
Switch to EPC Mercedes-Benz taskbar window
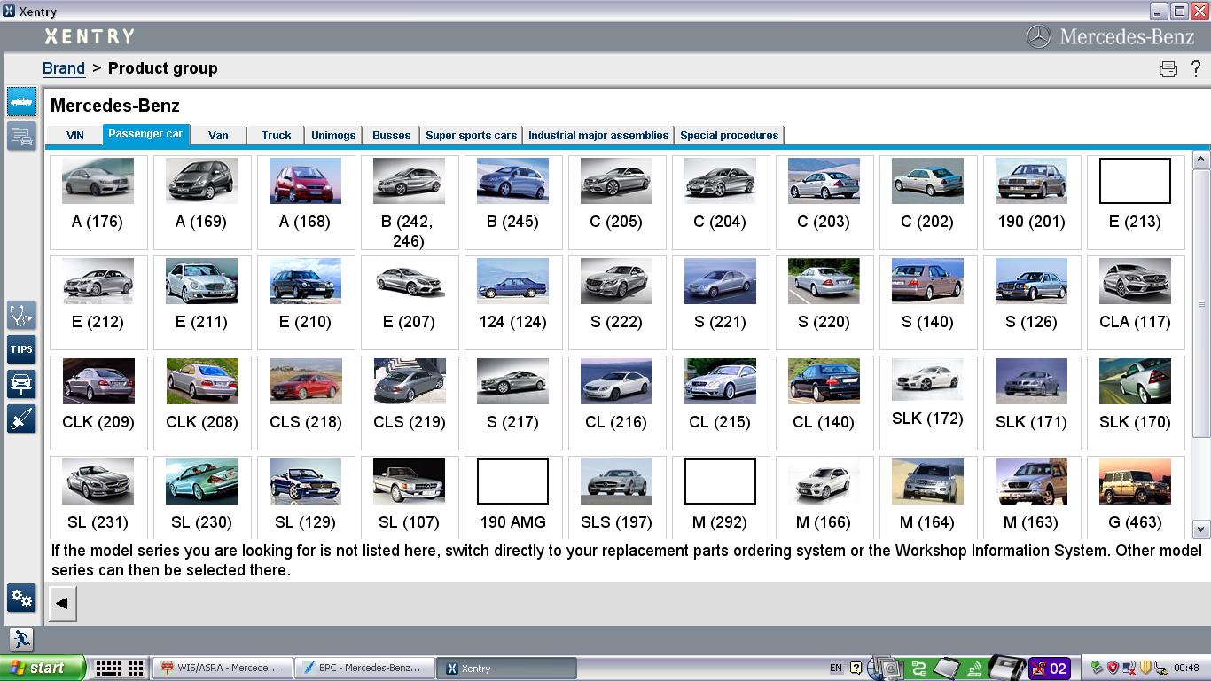point(363,669)
